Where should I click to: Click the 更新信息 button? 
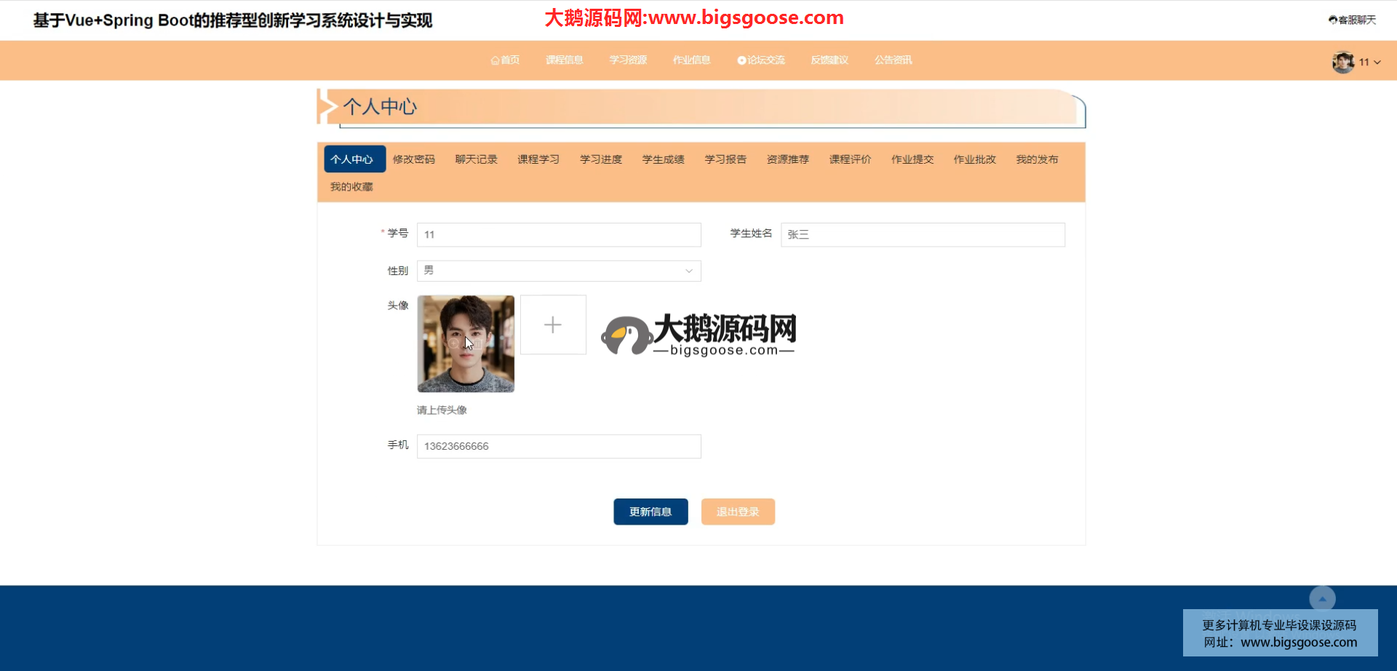650,512
